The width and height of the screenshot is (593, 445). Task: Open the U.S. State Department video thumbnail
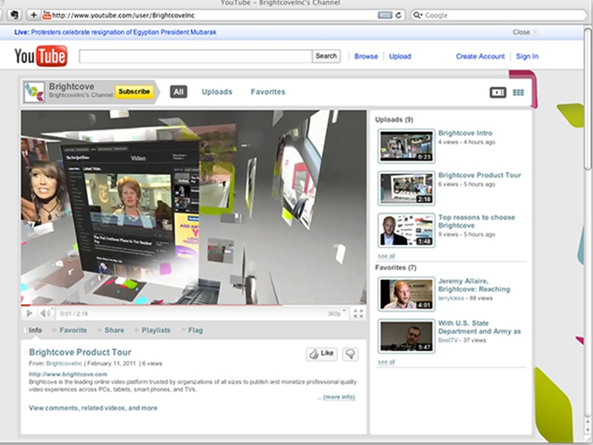pyautogui.click(x=406, y=336)
